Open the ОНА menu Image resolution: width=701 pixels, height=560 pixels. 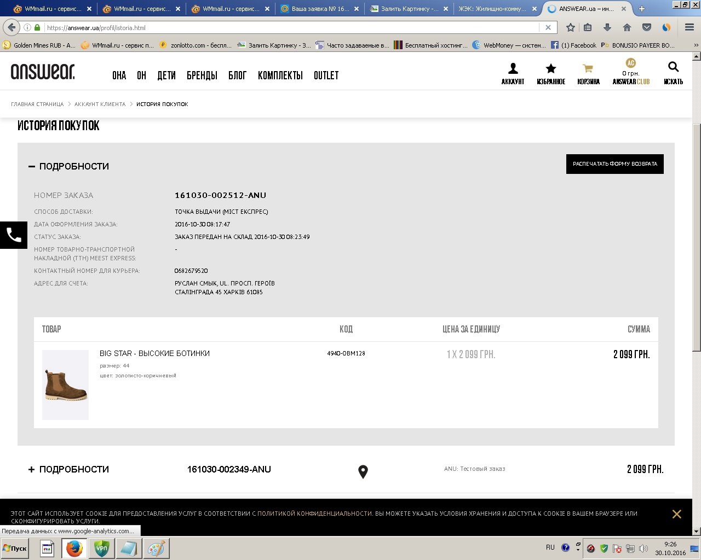point(119,76)
